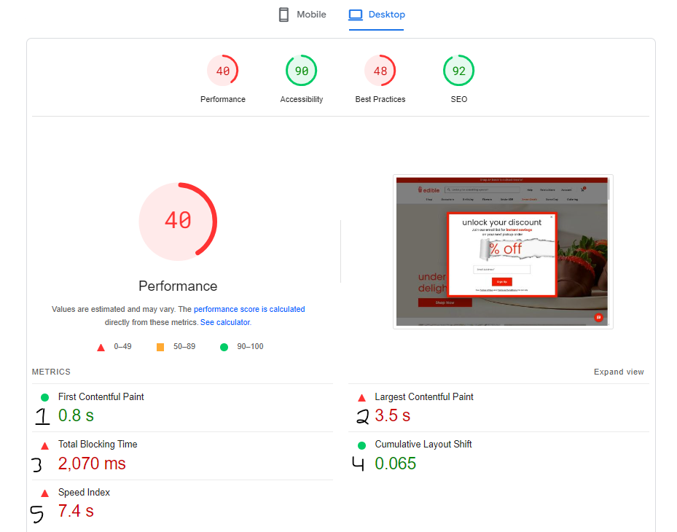Click the 7.4 s value
Viewport: 677px width, 532px height.
[x=76, y=512]
